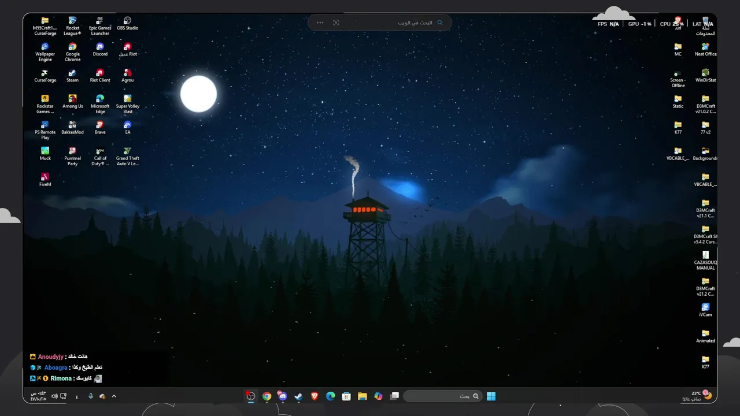Screen dimensions: 740x416
Task: Select the Among Us desktop icon
Action: [72, 102]
